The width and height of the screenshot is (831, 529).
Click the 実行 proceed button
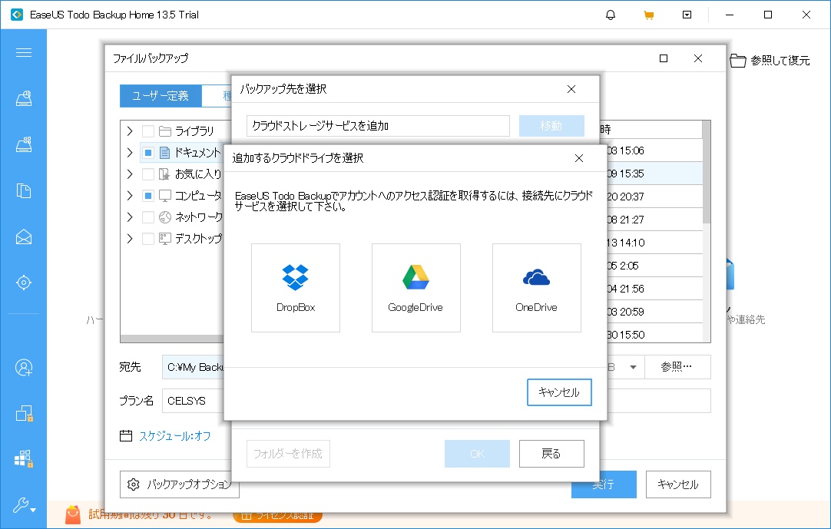click(604, 484)
